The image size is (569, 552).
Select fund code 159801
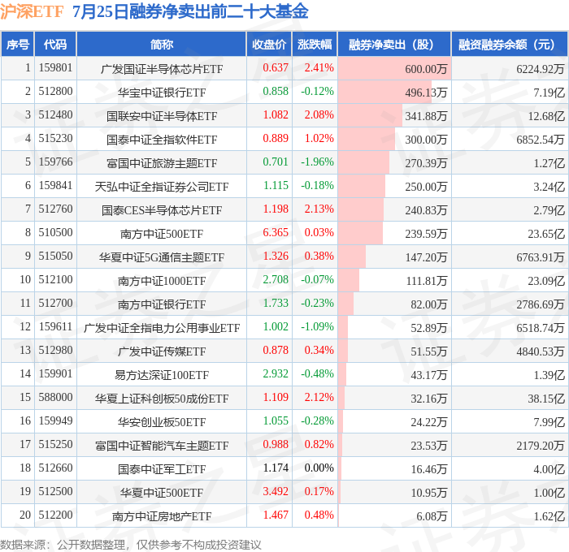pyautogui.click(x=55, y=67)
